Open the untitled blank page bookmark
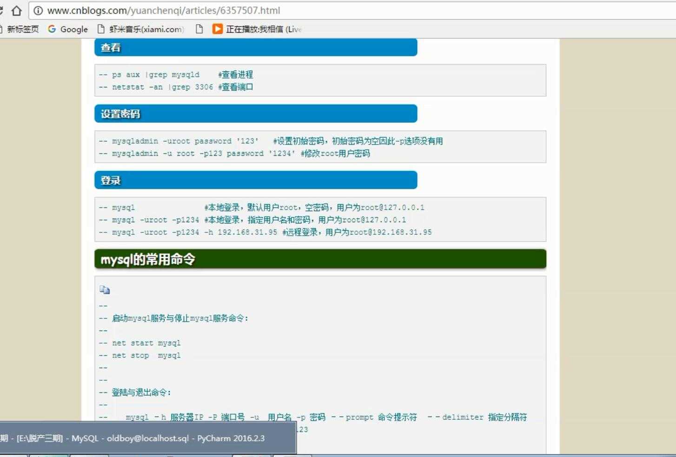The height and width of the screenshot is (457, 676). click(x=199, y=29)
